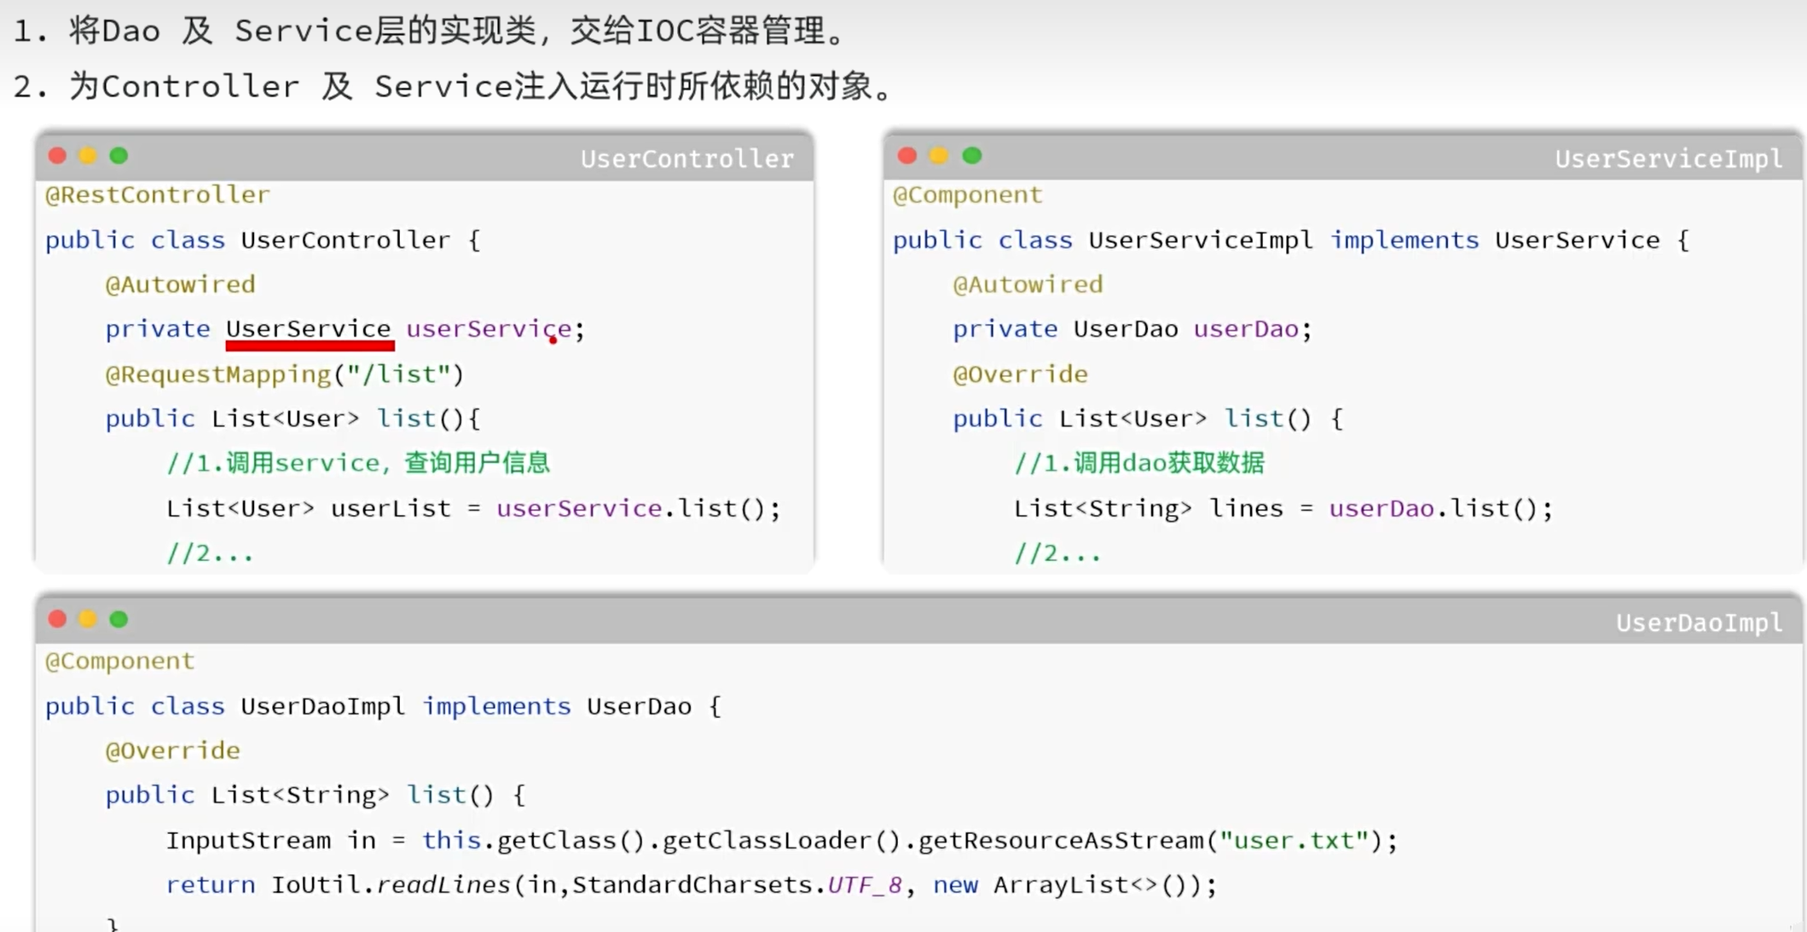This screenshot has width=1807, height=932.
Task: Click the green dot on UserServiceImpl window
Action: (x=971, y=155)
